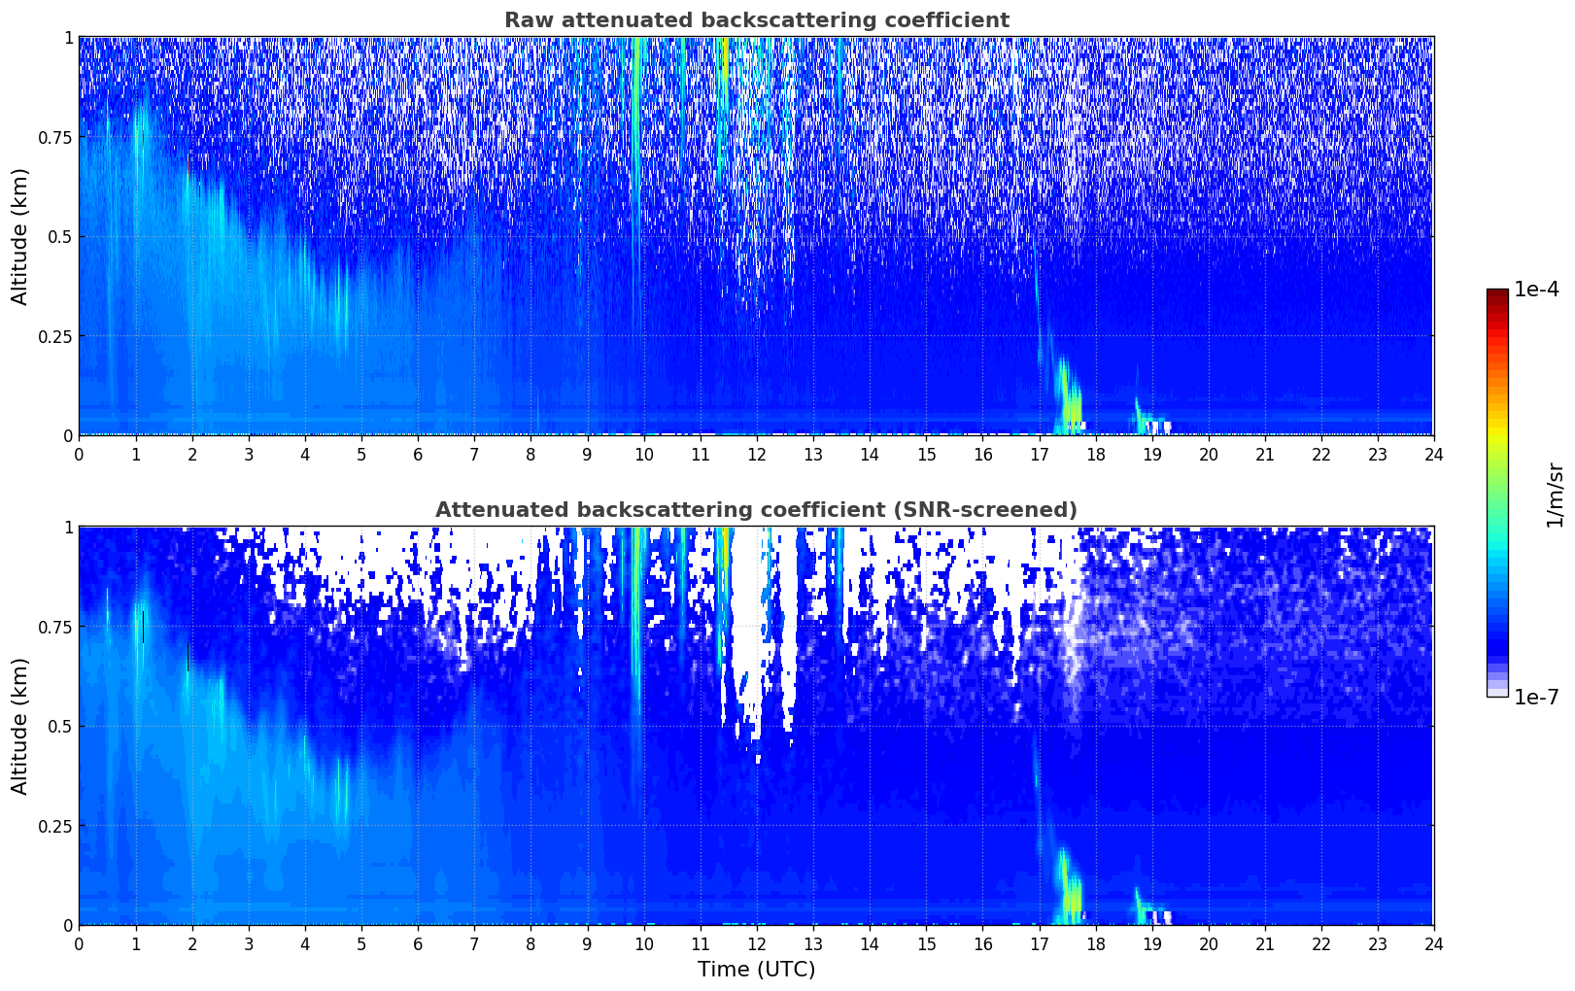Click the '1e-7' colorbar minimum label
Screen dimensions: 1575x991
coord(1536,698)
